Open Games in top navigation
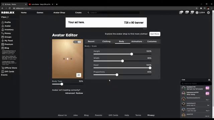This screenshot has height=120, width=214. pos(40,13)
